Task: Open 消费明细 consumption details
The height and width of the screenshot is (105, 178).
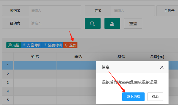Action: 52,45
